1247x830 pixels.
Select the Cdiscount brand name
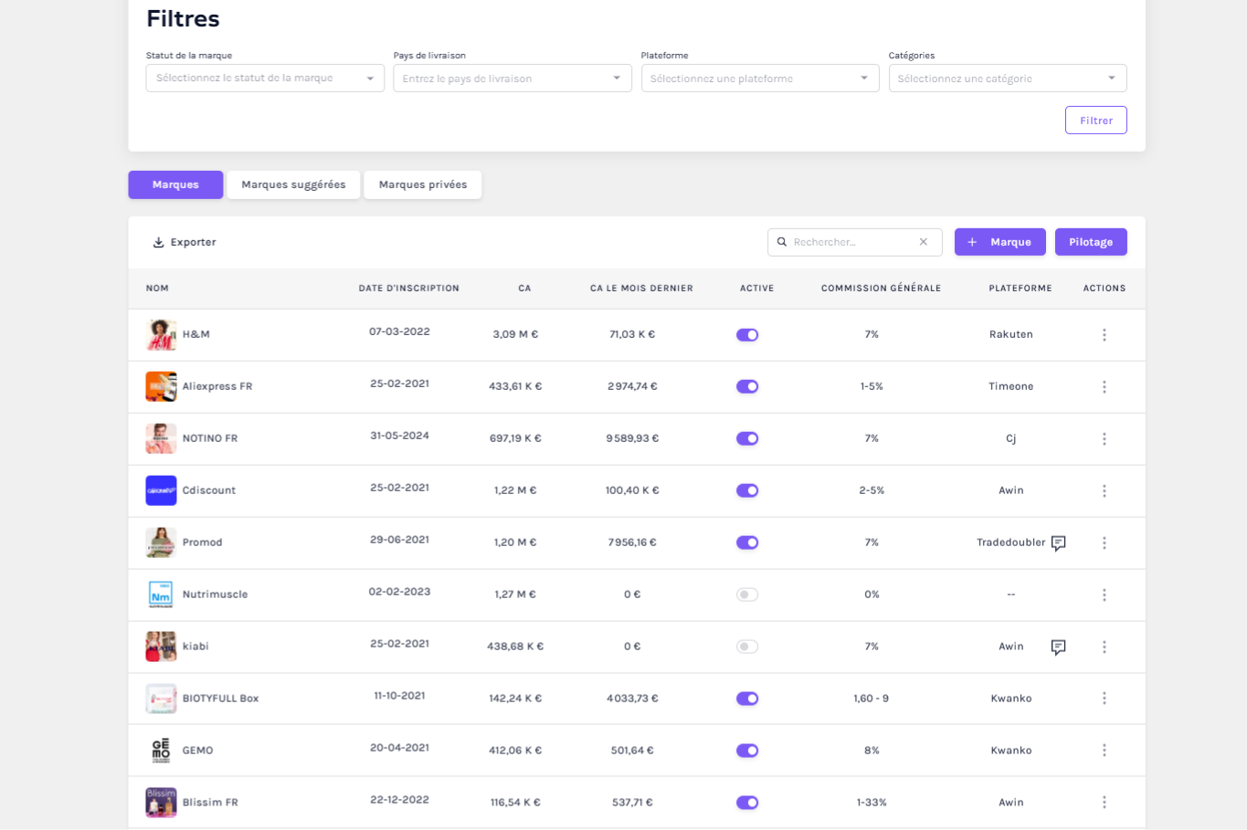click(209, 490)
